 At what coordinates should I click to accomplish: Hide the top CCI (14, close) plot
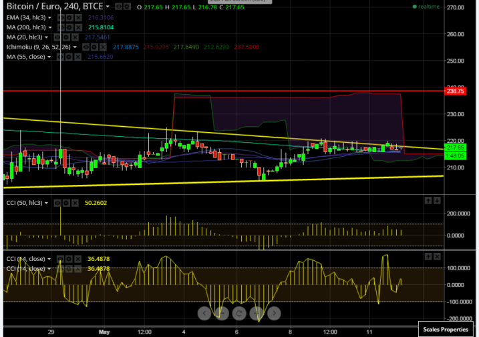(61, 259)
